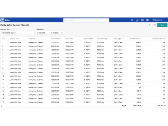Sort by Document No column header
The image size is (168, 126).
point(88,39)
